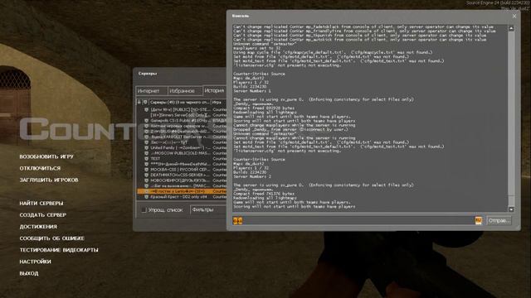Select the Красный Крест - DD2 only server
The height and width of the screenshot is (298, 531).
pyautogui.click(x=182, y=197)
